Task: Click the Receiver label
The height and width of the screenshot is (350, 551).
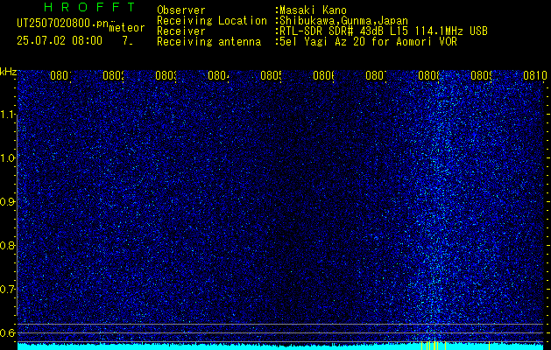Action: (x=181, y=31)
